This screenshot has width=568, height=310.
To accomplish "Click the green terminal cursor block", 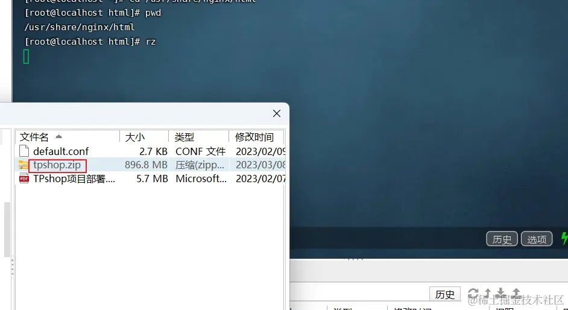I will click(x=26, y=57).
